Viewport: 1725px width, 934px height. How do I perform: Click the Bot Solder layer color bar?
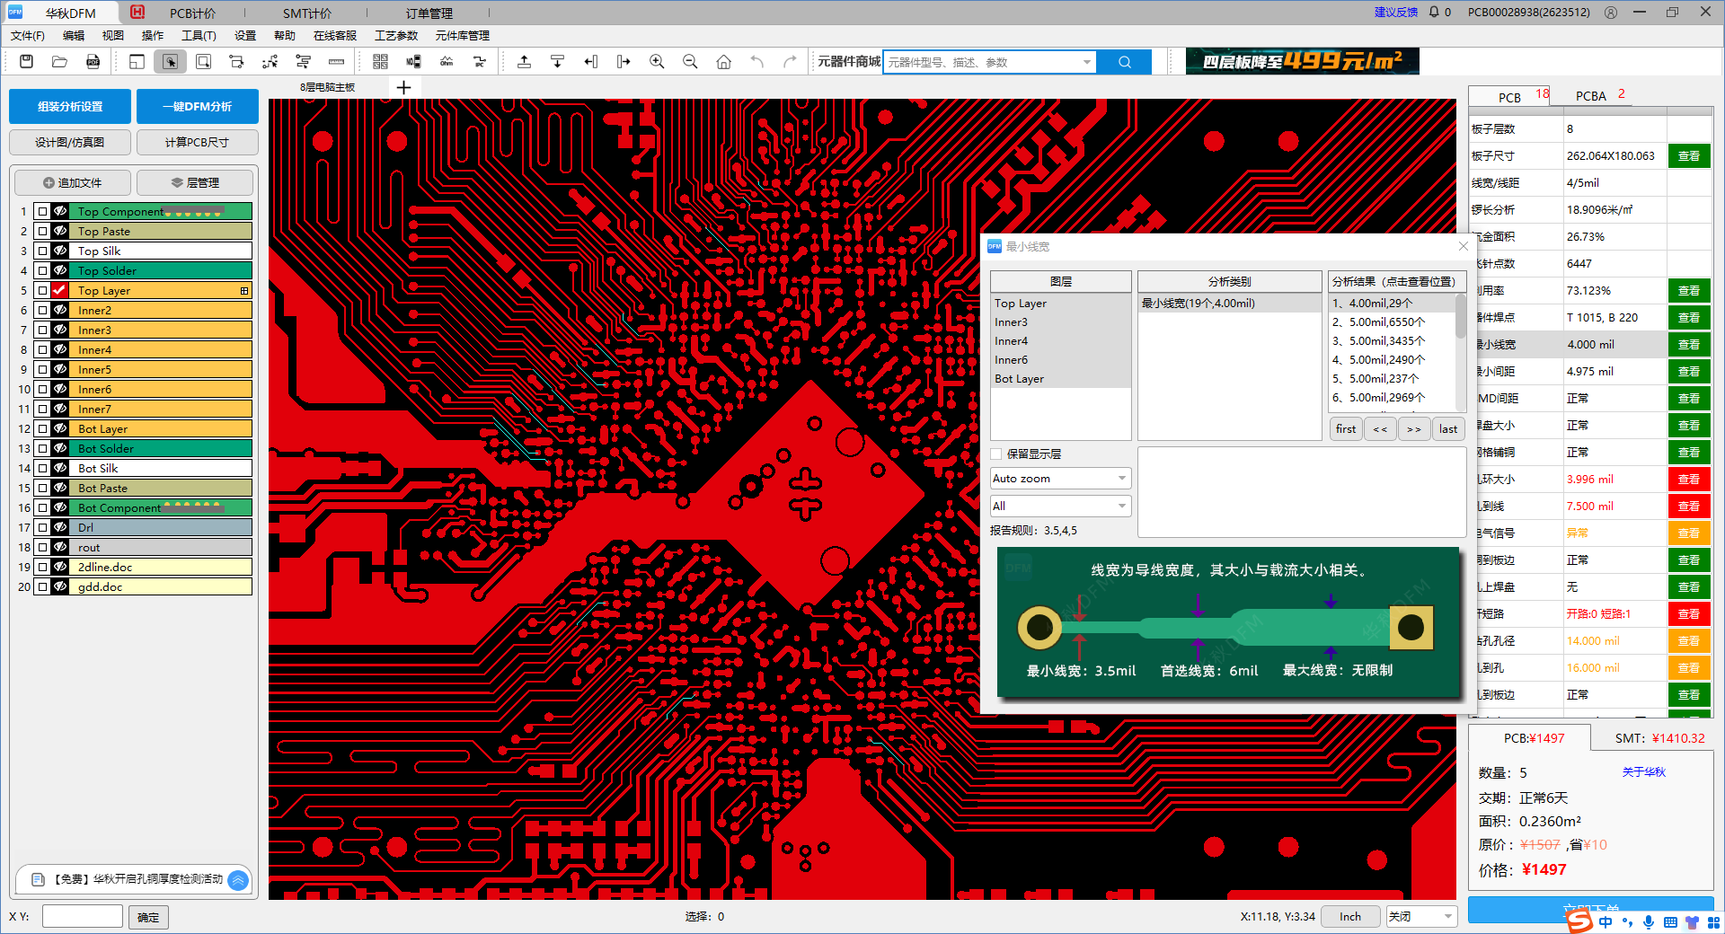[x=162, y=449]
